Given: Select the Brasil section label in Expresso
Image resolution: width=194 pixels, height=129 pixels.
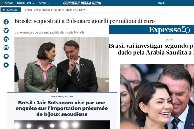Looking at the screenshot, I should (x=170, y=40).
